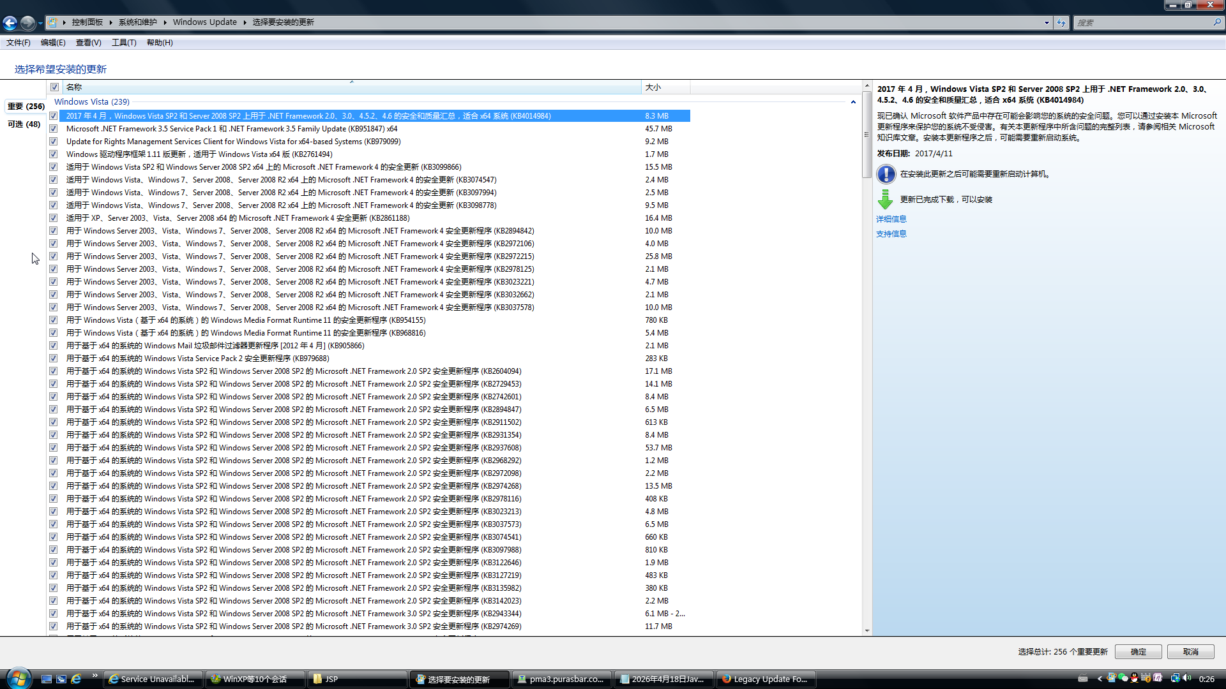Uncheck the KB4014984 update checkbox
This screenshot has height=689, width=1226.
54,116
